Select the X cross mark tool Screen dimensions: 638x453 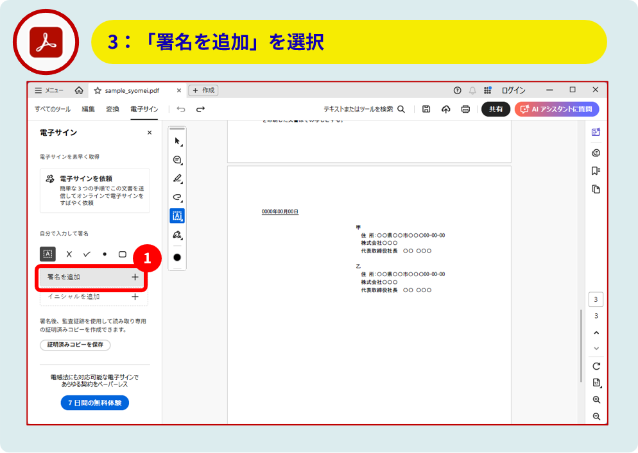click(69, 254)
